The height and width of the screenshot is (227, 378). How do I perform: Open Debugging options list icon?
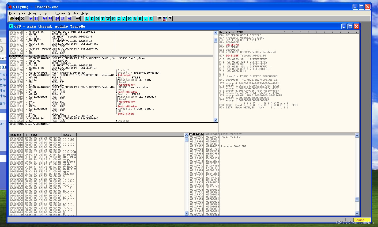[159, 19]
